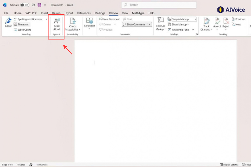Click the 0 words status
This screenshot has width=251, height=167.
[x=21, y=165]
